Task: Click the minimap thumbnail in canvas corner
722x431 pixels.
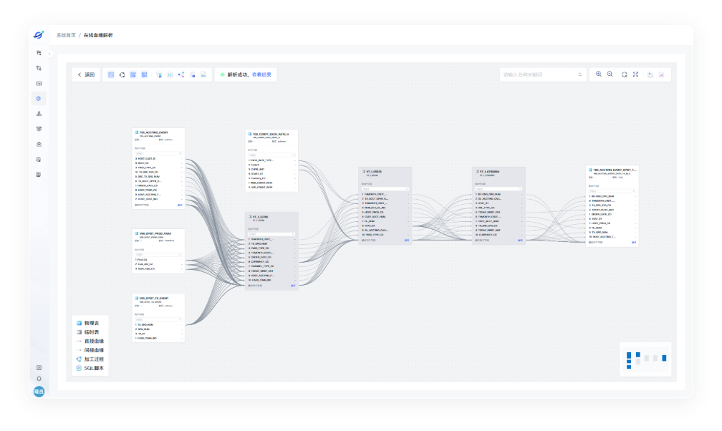Action: click(x=645, y=359)
